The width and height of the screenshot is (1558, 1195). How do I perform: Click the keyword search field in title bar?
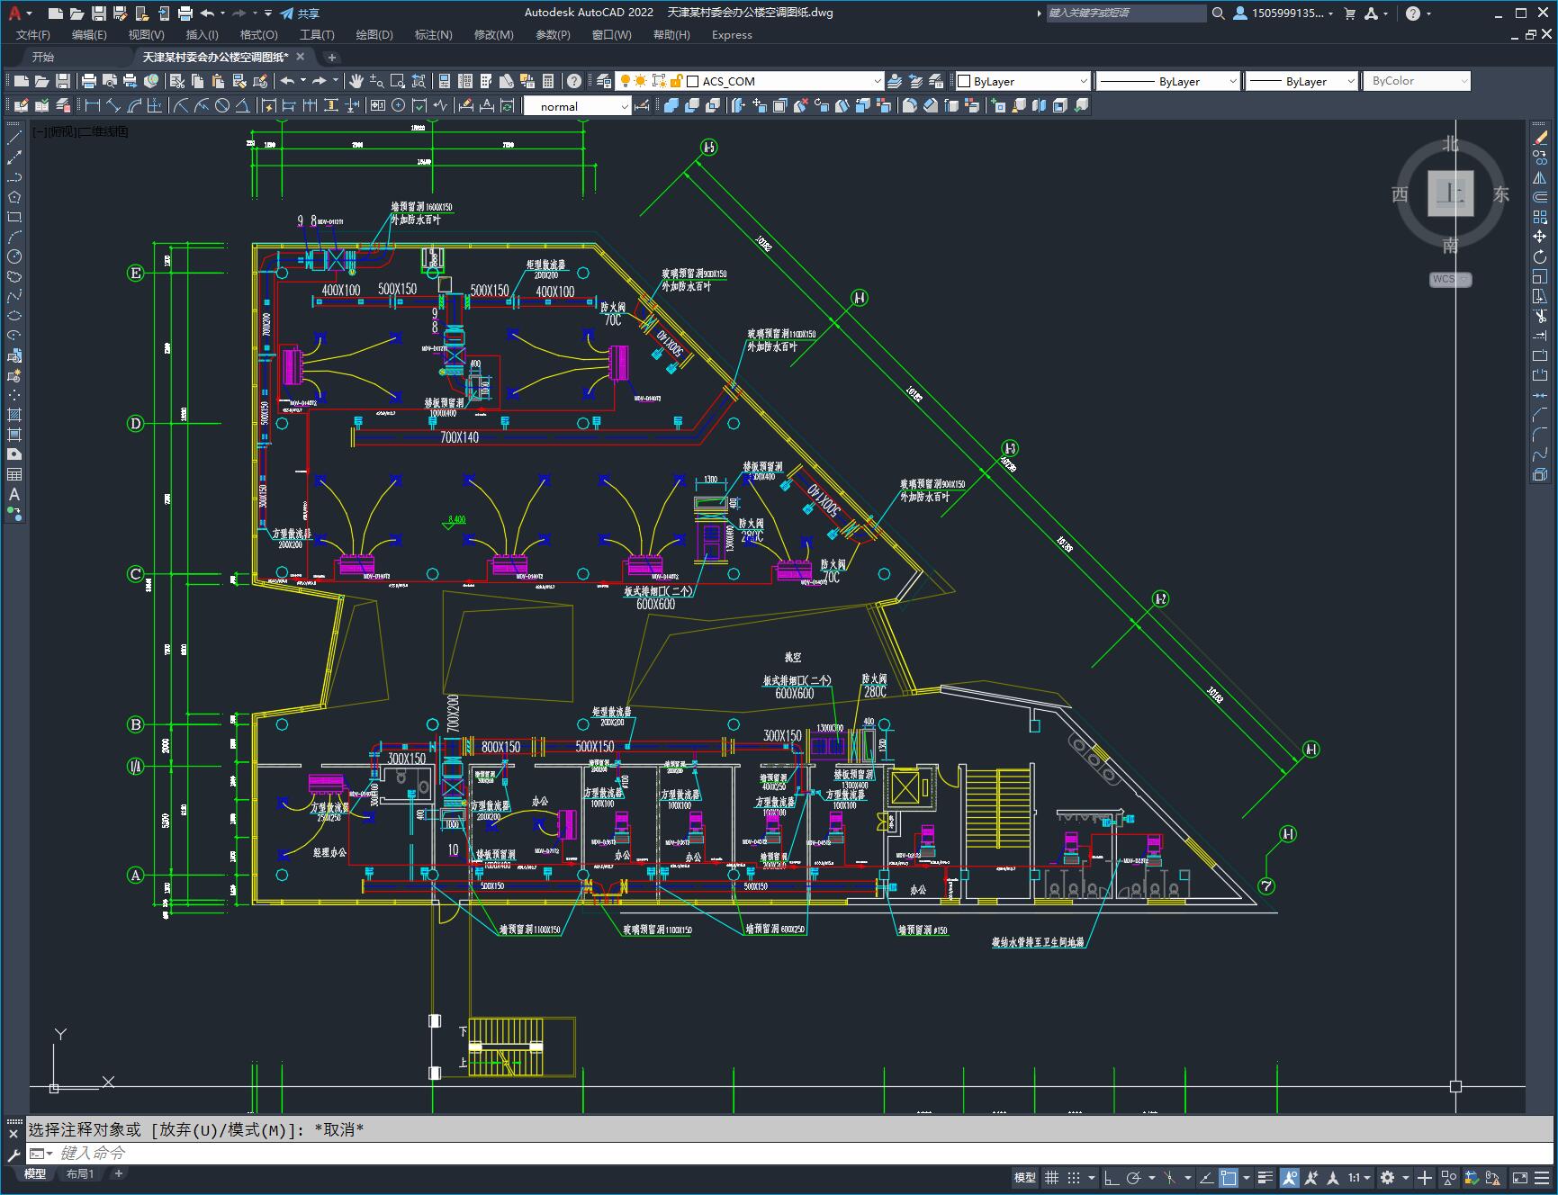click(1125, 13)
